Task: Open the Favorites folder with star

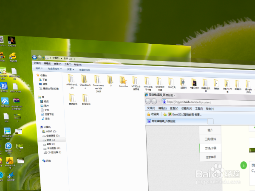Action: click(x=123, y=81)
